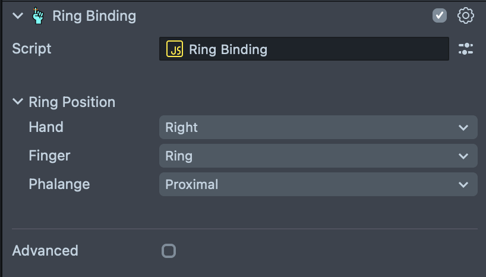Click the Advanced label text
Screen dimensions: 486x277
(45, 251)
